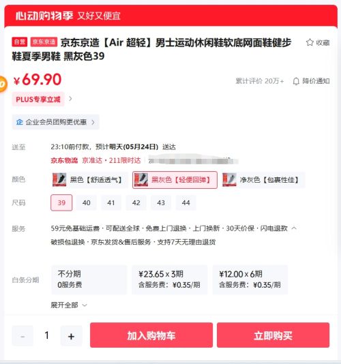
Task: Click the red 自营 badge
Action: pos(20,42)
